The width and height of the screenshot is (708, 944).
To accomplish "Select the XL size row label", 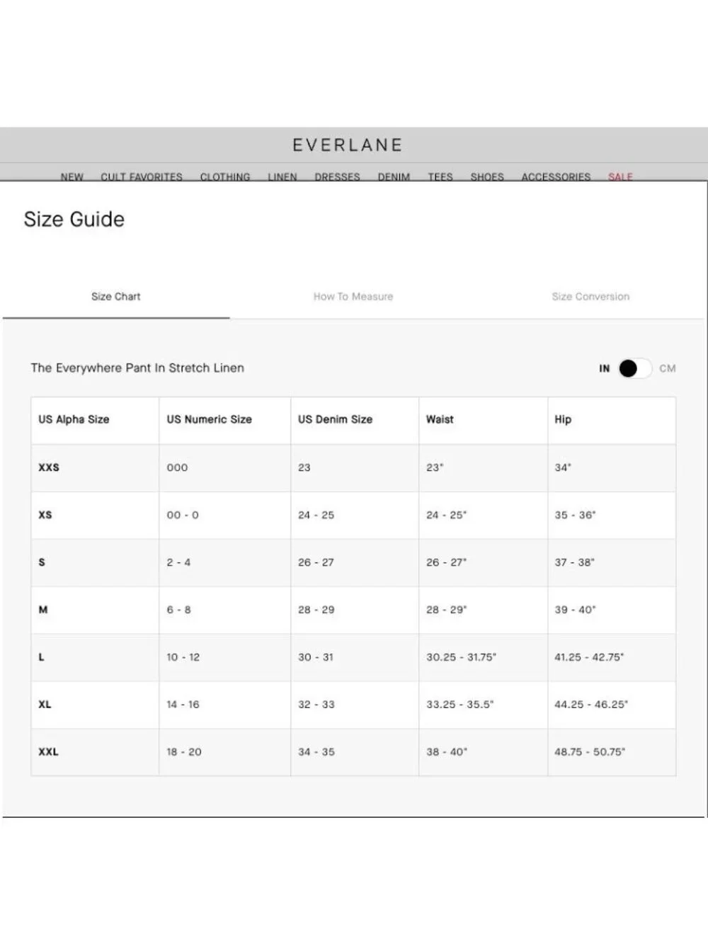I will (45, 705).
